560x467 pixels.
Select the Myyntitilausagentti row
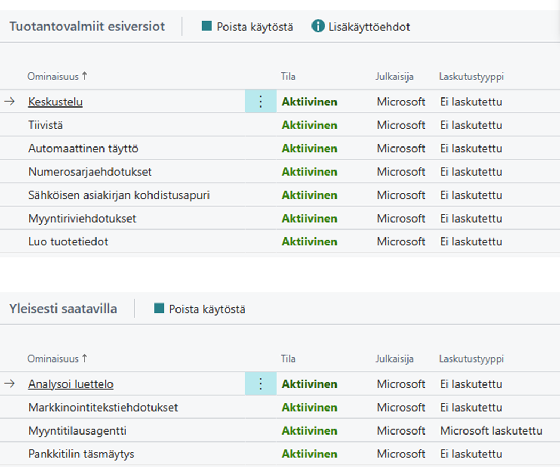(x=77, y=431)
